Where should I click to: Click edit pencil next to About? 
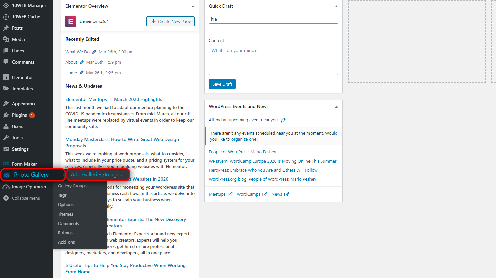pos(82,62)
